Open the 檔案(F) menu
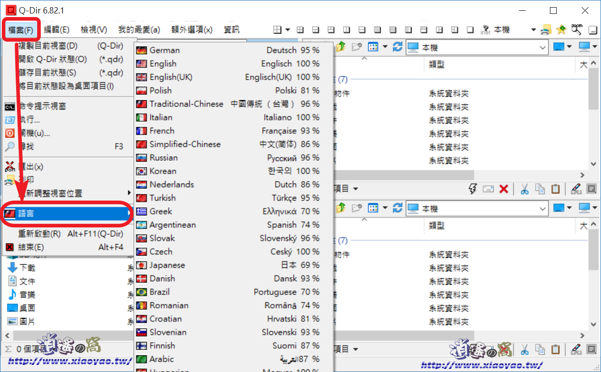This screenshot has height=372, width=601. click(21, 30)
